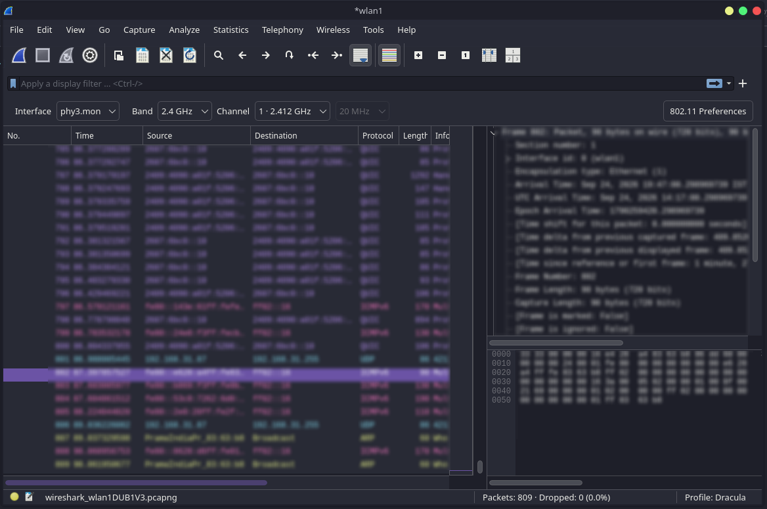Open the Channel 1 · 2.412 GHz dropdown
Screen dimensions: 767x509
coord(292,111)
